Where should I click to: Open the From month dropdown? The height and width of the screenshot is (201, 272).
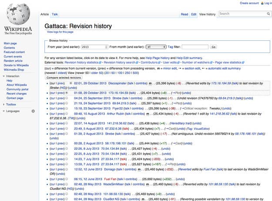156,47
